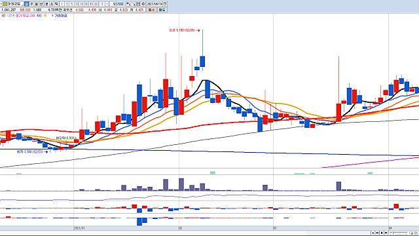Click the blue 거래대금 legend label
This screenshot has width=419, height=236.
click(61, 16)
